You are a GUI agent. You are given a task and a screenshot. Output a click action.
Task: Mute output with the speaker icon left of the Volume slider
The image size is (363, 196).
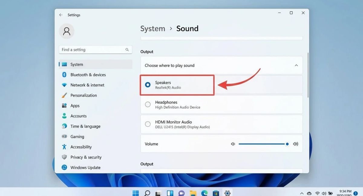tap(233, 144)
